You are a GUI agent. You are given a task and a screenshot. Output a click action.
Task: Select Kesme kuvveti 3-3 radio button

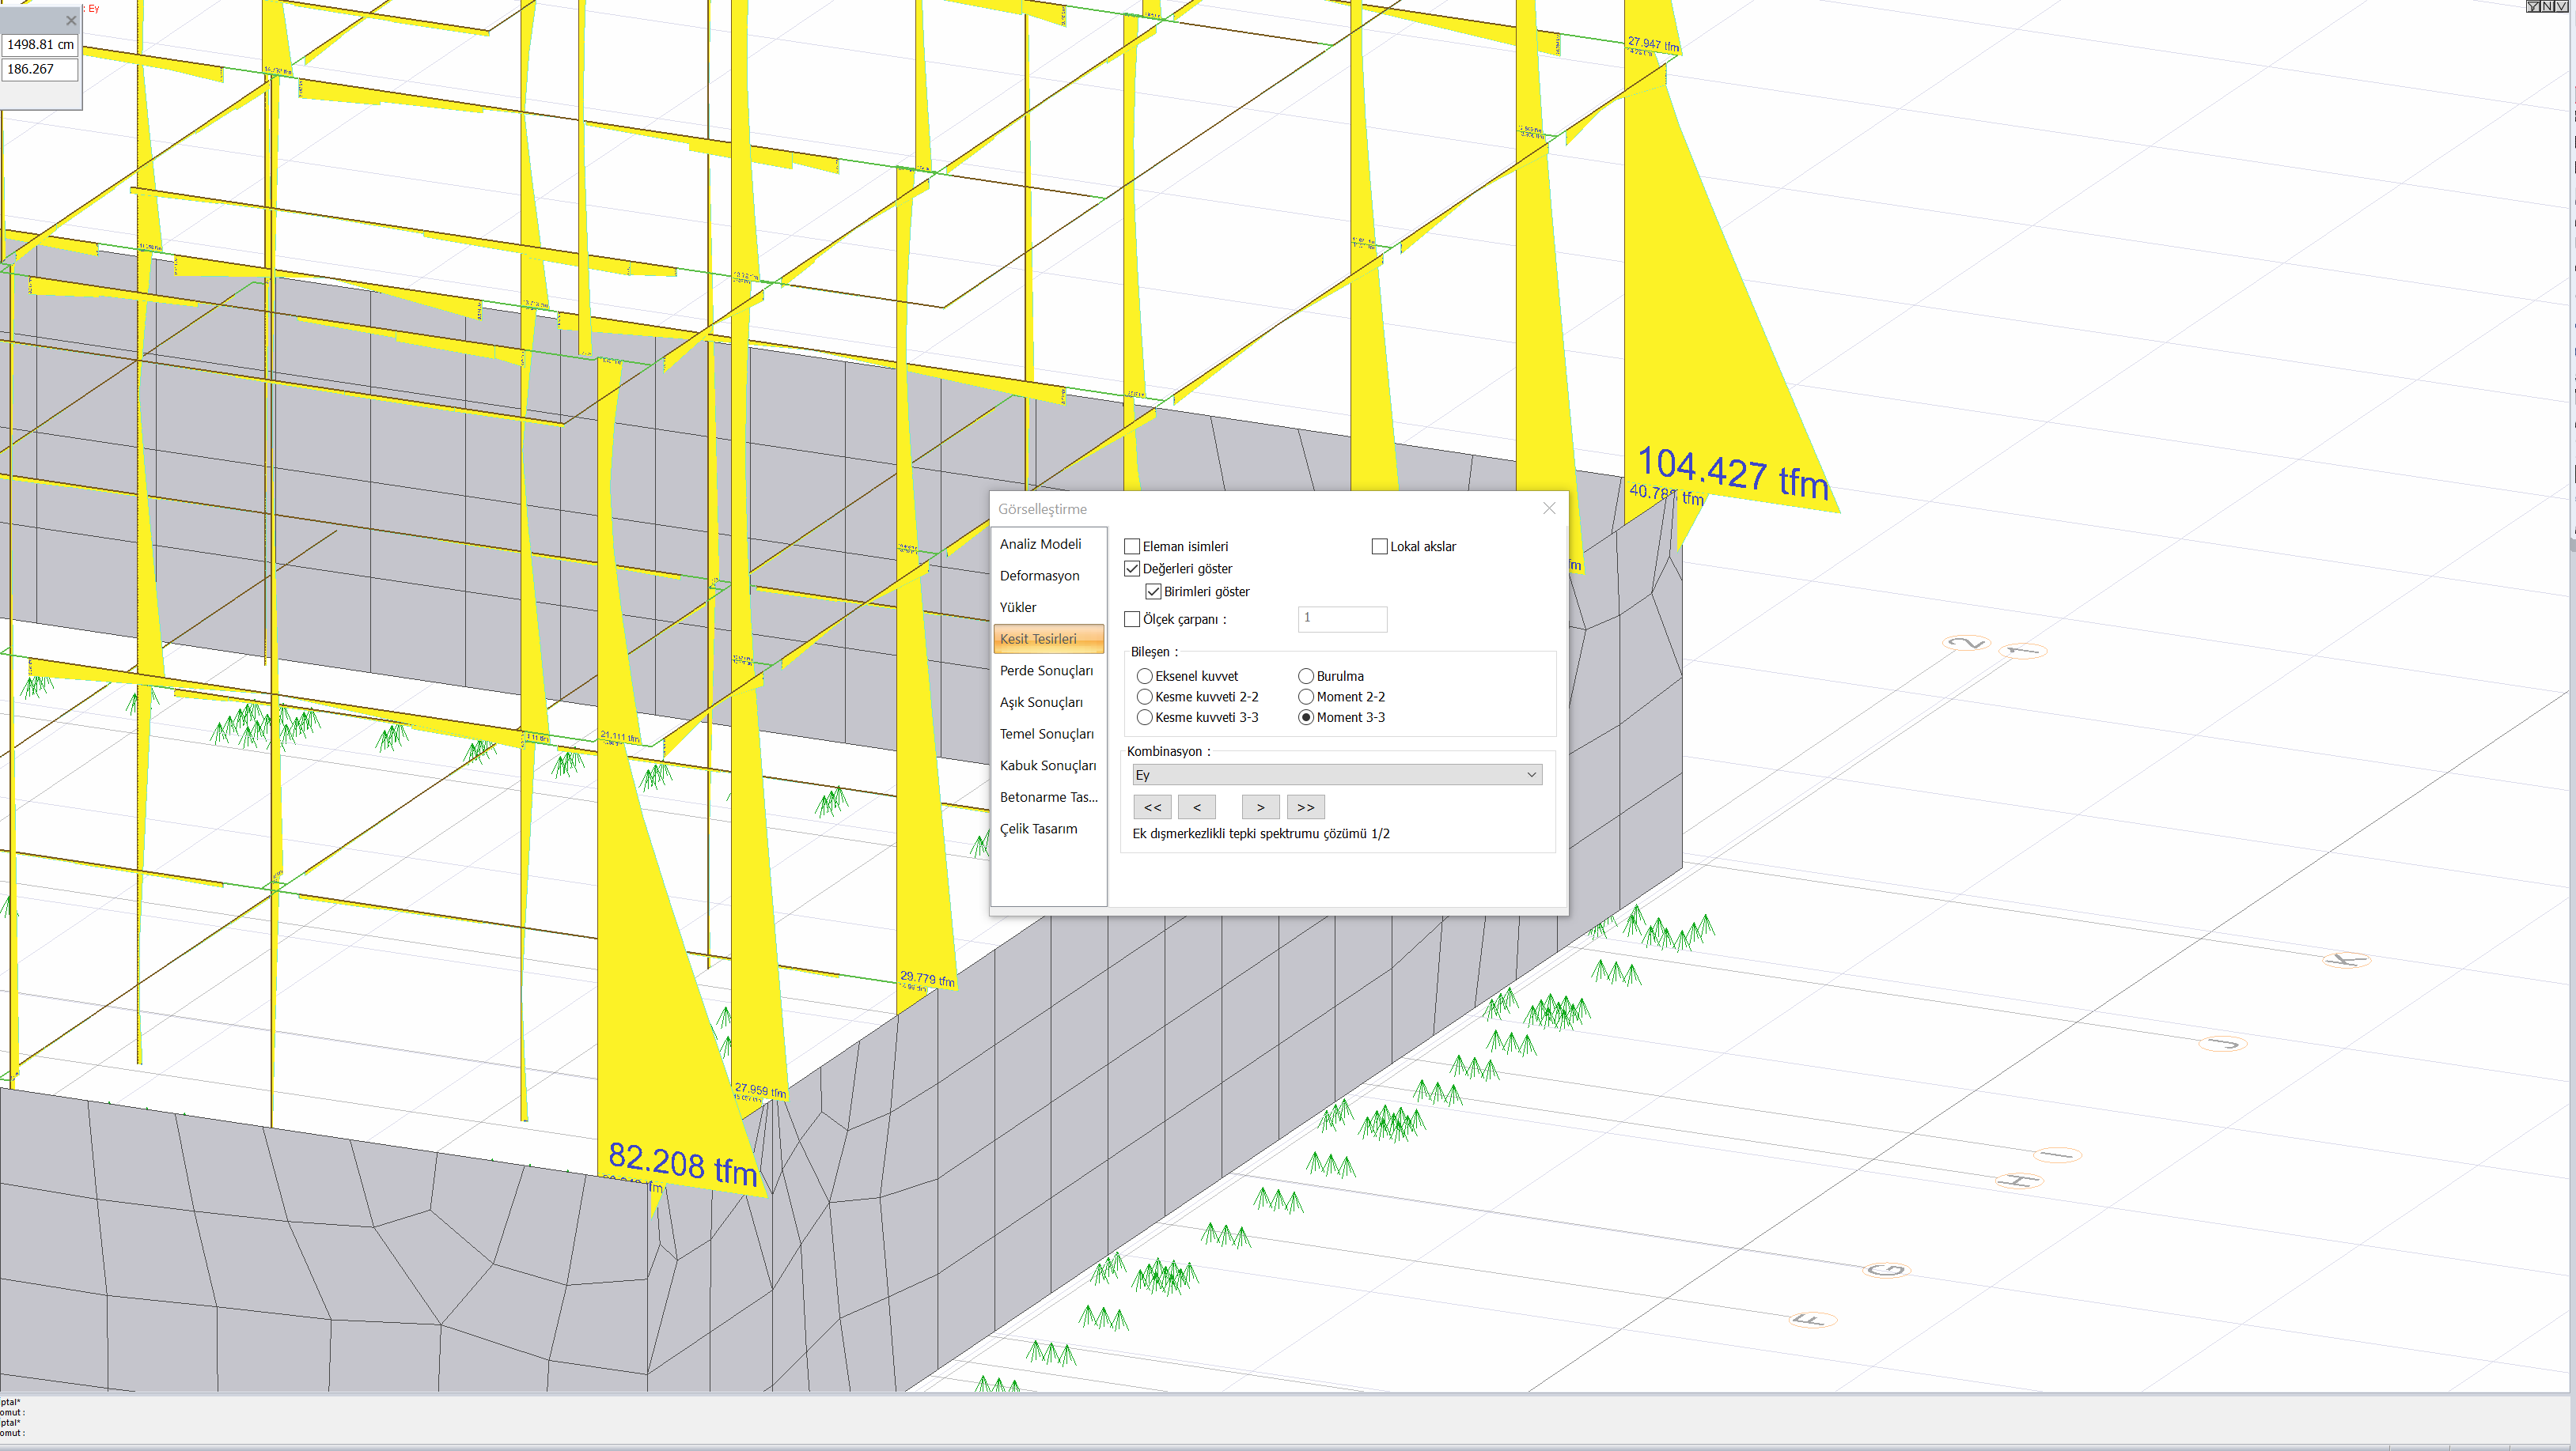[x=1144, y=717]
